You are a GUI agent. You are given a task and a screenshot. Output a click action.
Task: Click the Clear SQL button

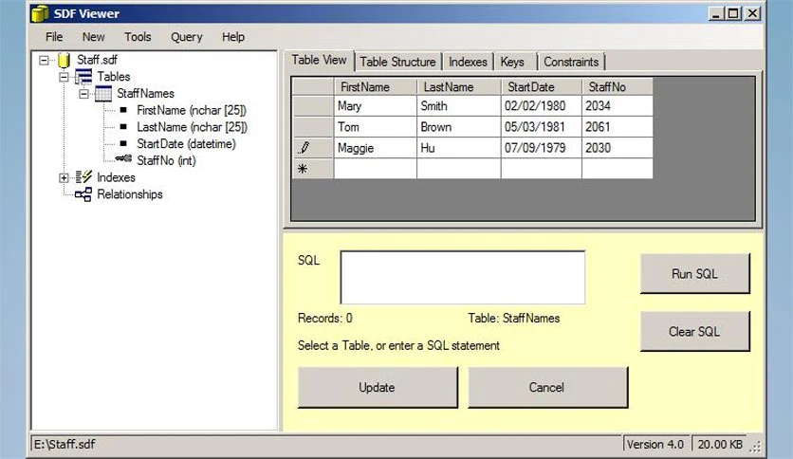pos(695,331)
